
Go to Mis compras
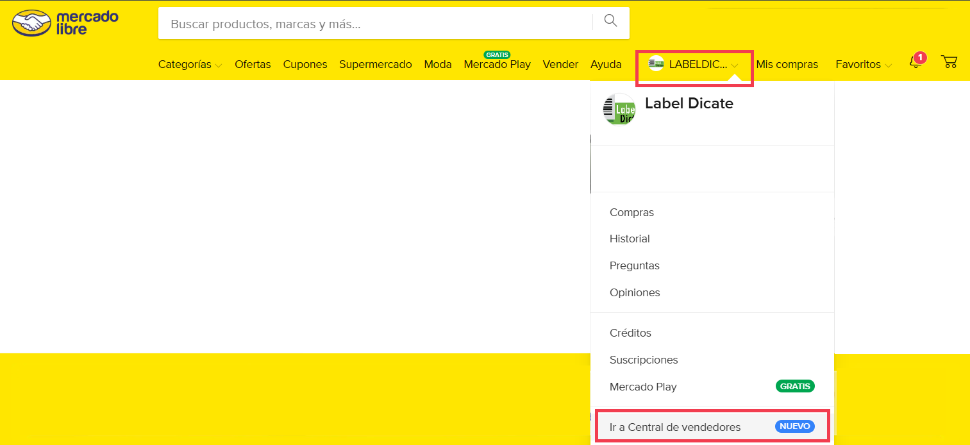[787, 64]
